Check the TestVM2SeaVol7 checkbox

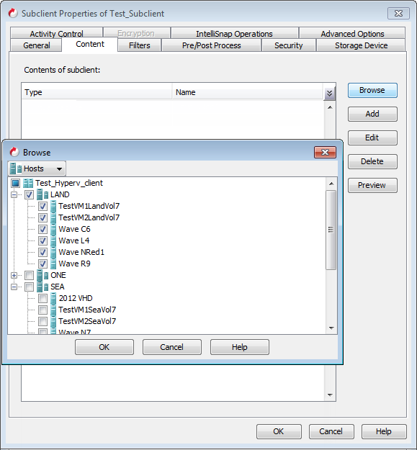coord(42,321)
